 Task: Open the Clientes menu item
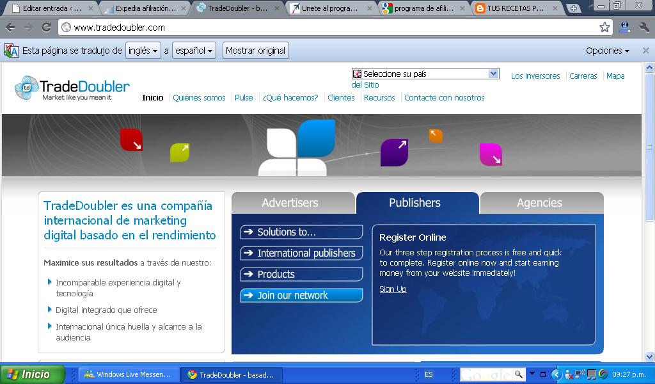[341, 98]
